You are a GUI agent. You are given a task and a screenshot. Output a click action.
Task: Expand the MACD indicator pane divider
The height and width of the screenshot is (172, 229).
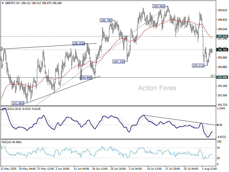point(114,107)
